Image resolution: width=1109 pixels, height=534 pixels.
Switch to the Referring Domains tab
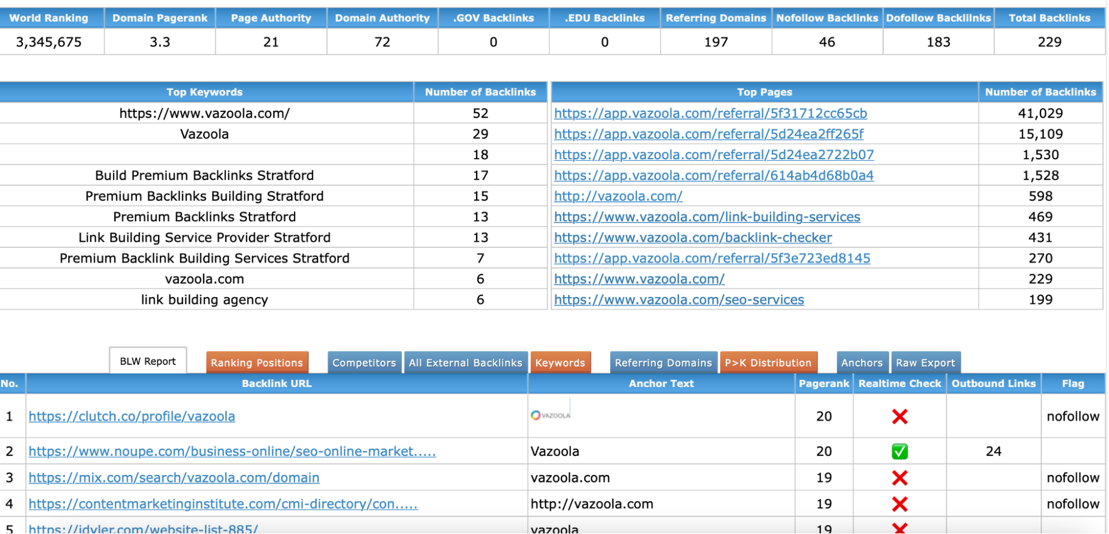click(663, 363)
